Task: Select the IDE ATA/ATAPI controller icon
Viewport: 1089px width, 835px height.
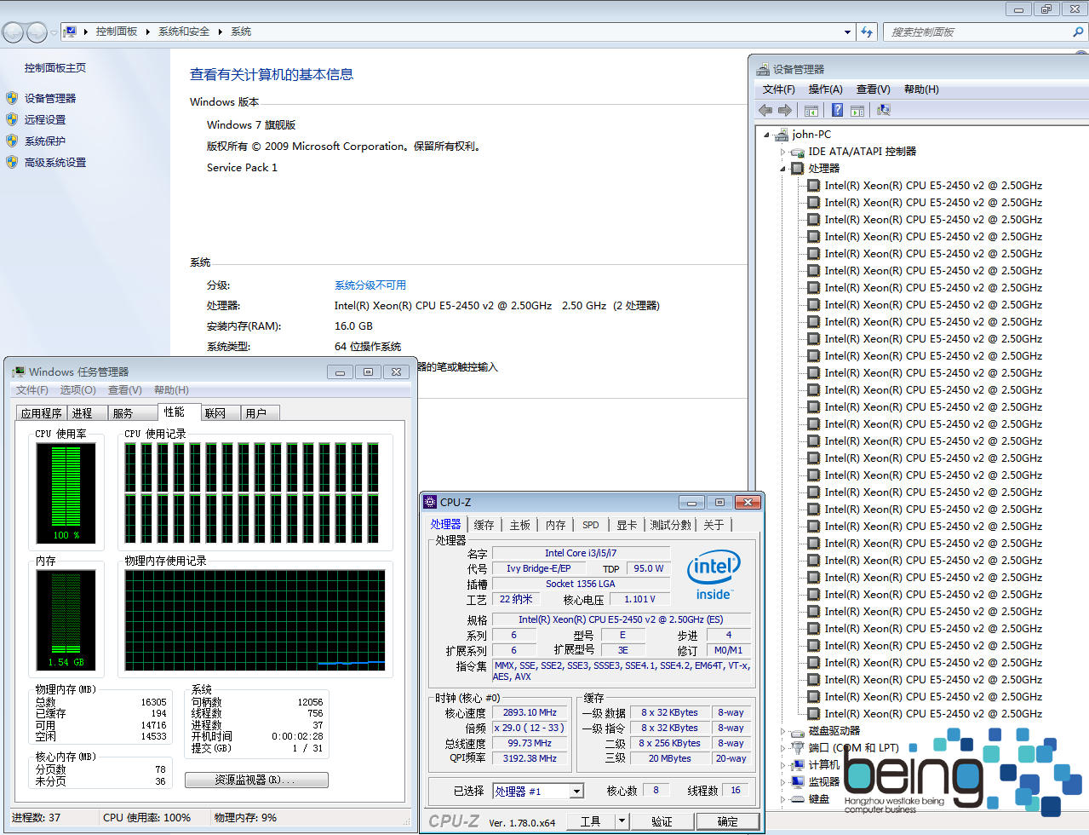Action: (x=798, y=152)
